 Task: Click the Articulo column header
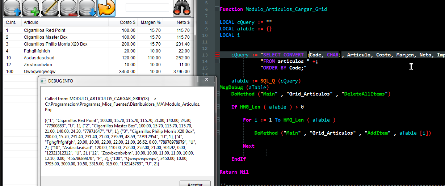65,22
